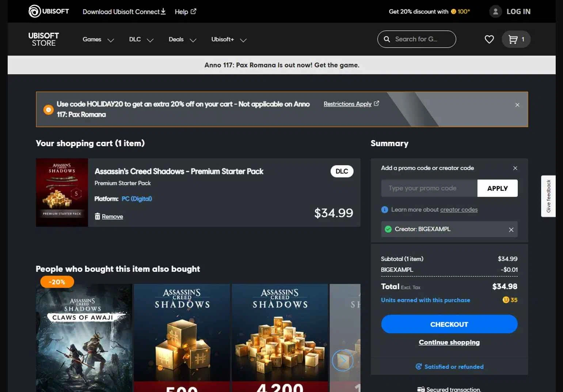
Task: Collapse the promo code section
Action: (x=515, y=168)
